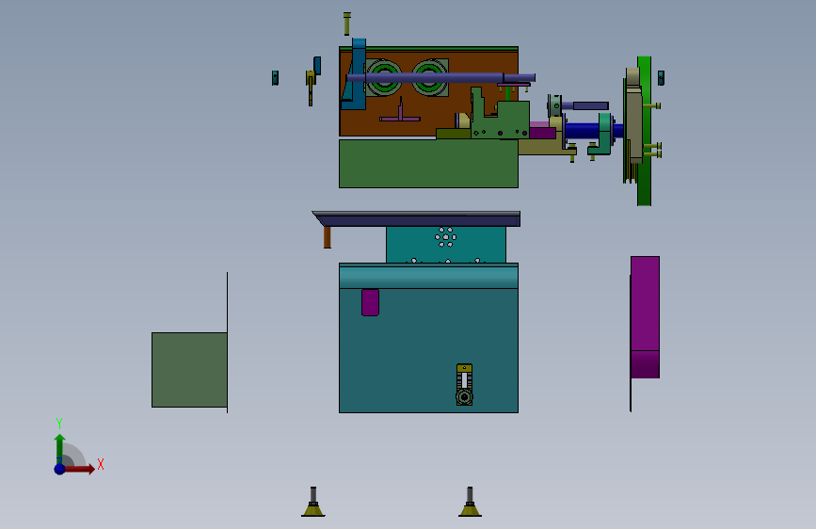Select the small teal part right of flywheel
Image resolution: width=816 pixels, height=529 pixels.
tap(661, 78)
